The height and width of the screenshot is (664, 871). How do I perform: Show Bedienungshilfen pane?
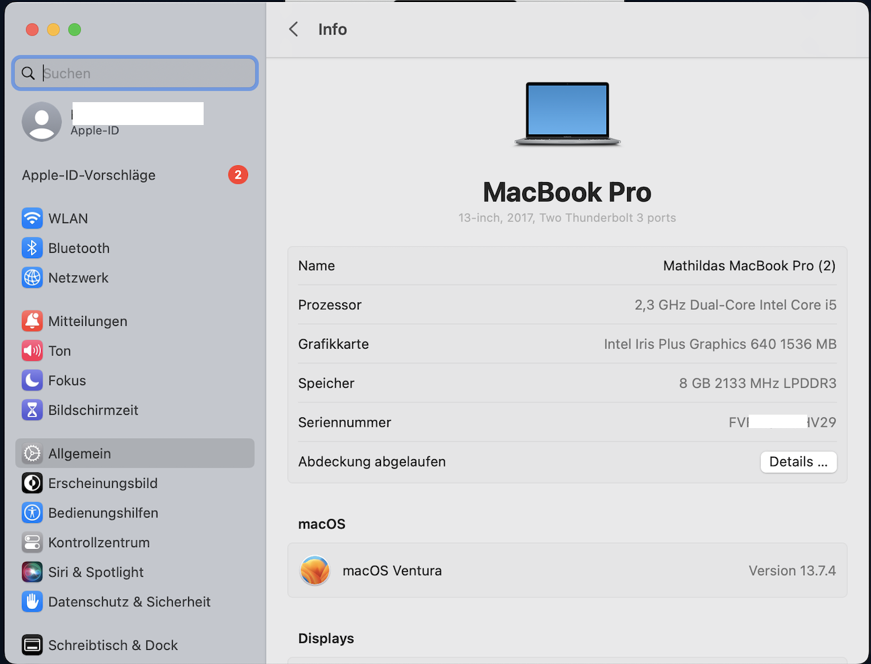(x=135, y=513)
